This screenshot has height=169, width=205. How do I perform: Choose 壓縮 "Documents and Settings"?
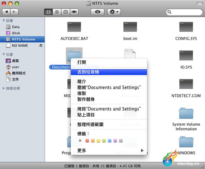[109, 87]
